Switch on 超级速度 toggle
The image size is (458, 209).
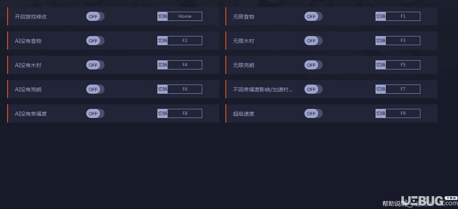(x=313, y=113)
